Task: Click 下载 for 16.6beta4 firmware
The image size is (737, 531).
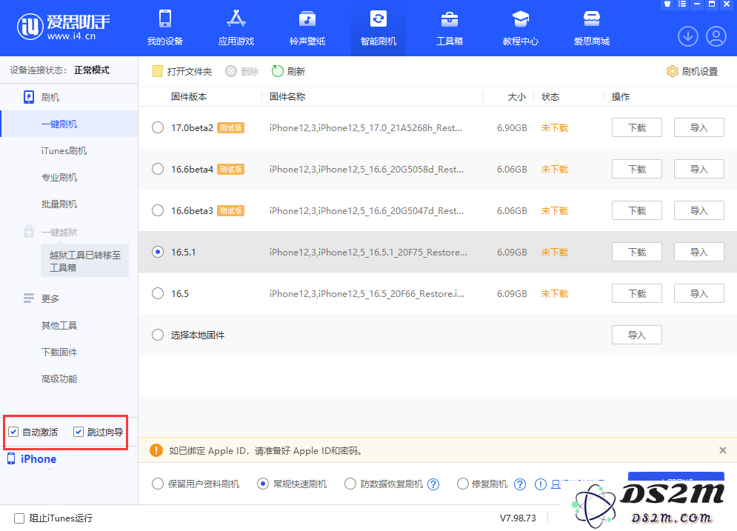Action: point(637,169)
